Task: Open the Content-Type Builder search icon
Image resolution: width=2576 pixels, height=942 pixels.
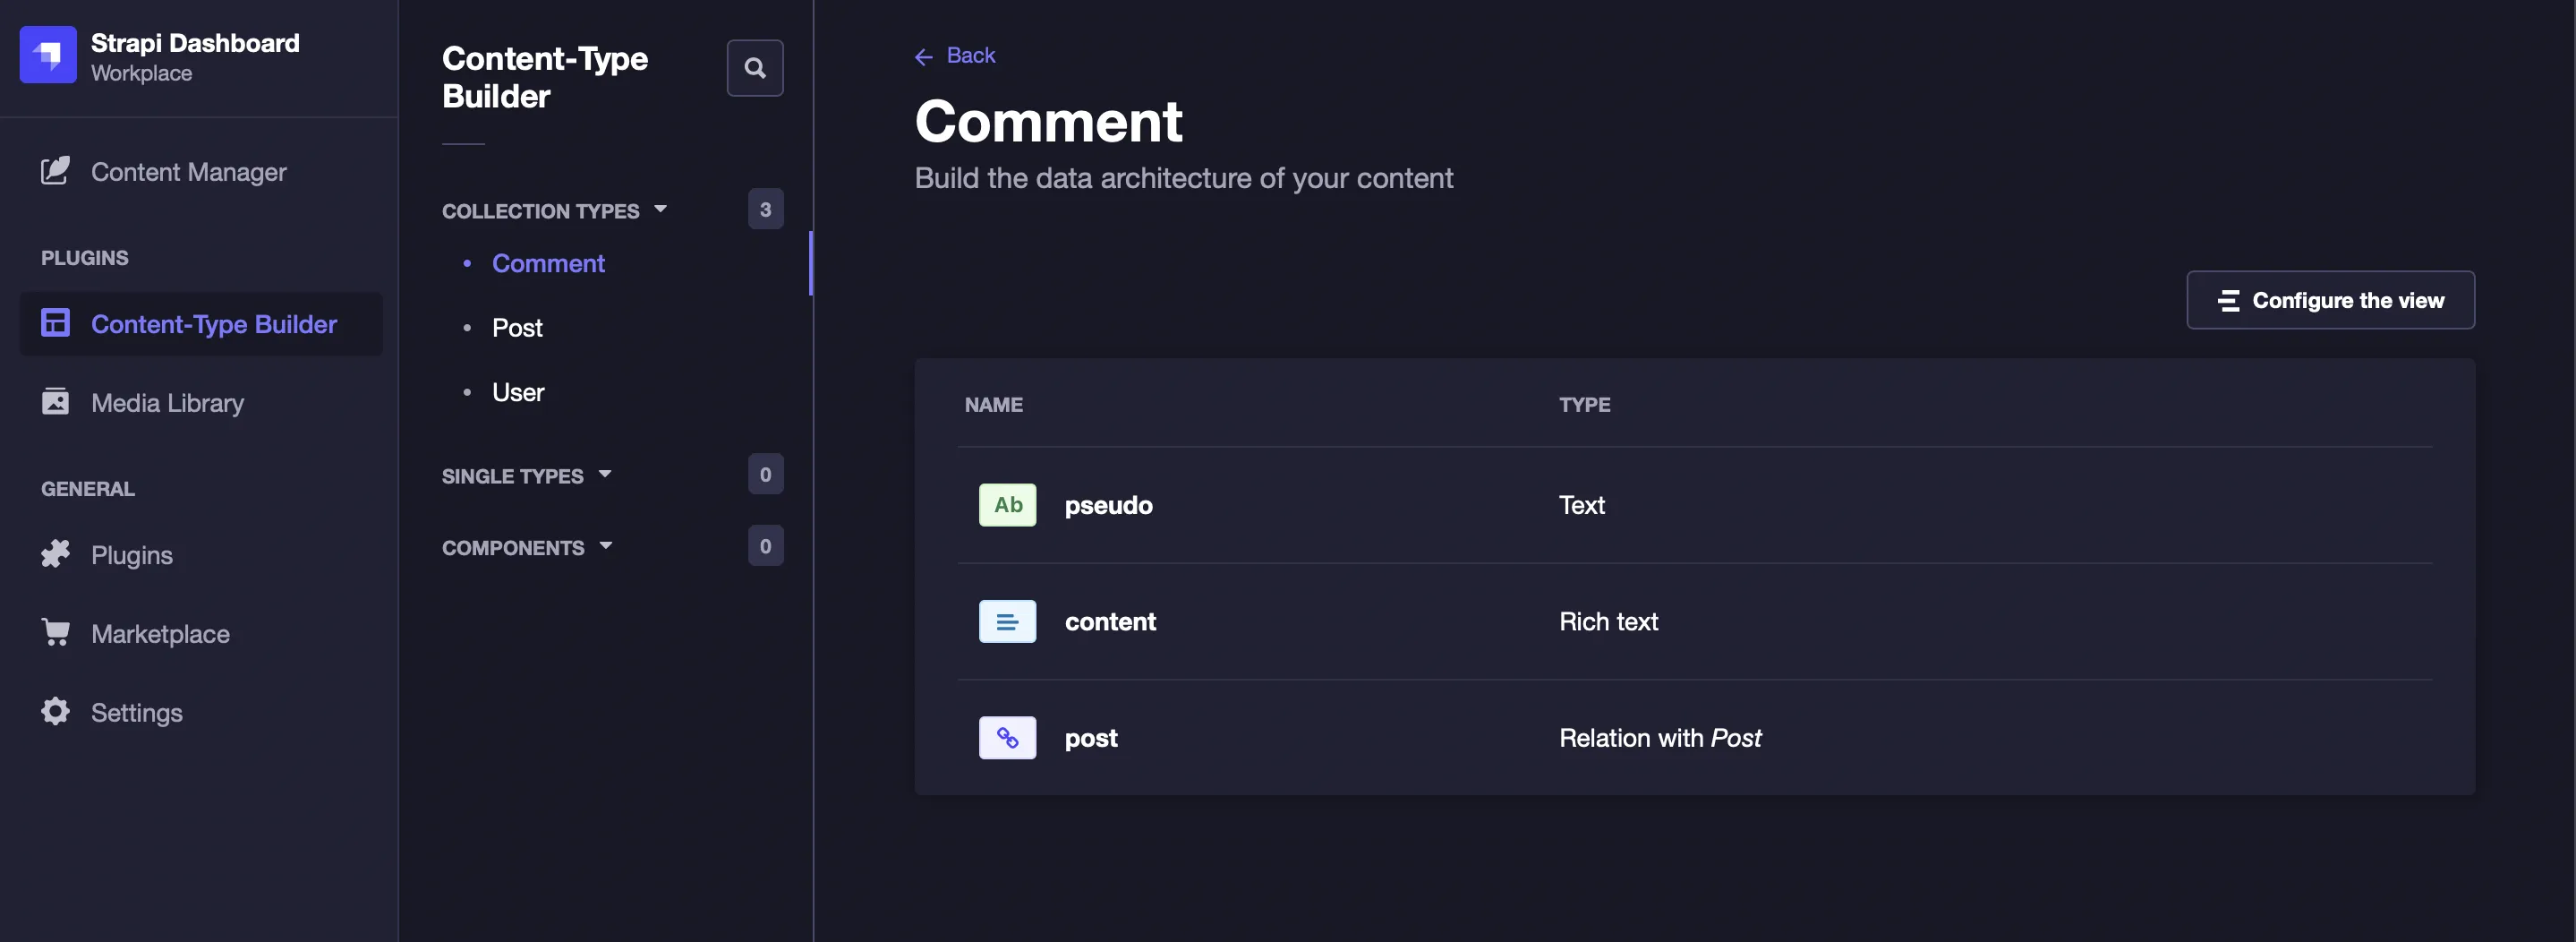Action: [x=755, y=68]
